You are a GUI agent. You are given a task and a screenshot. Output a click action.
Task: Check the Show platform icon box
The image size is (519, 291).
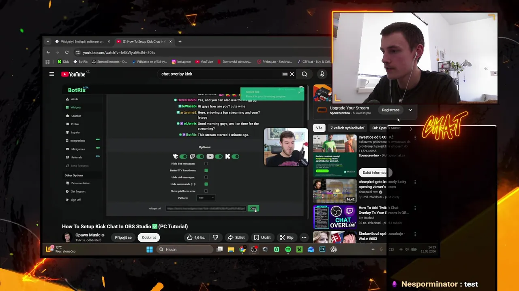click(206, 191)
